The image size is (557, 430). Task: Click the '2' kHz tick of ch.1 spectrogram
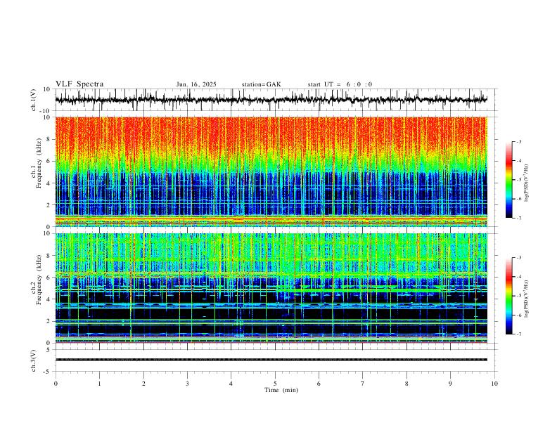point(49,204)
